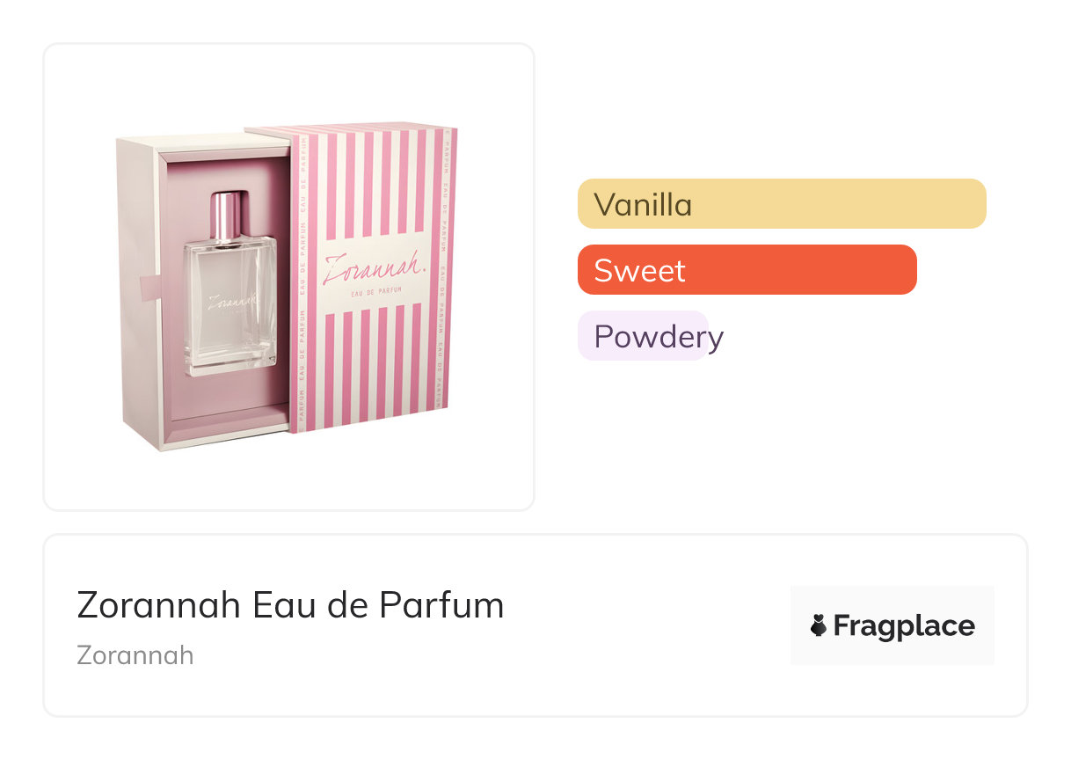Open the "Zorannah Eau de Parfum" title

click(x=290, y=605)
